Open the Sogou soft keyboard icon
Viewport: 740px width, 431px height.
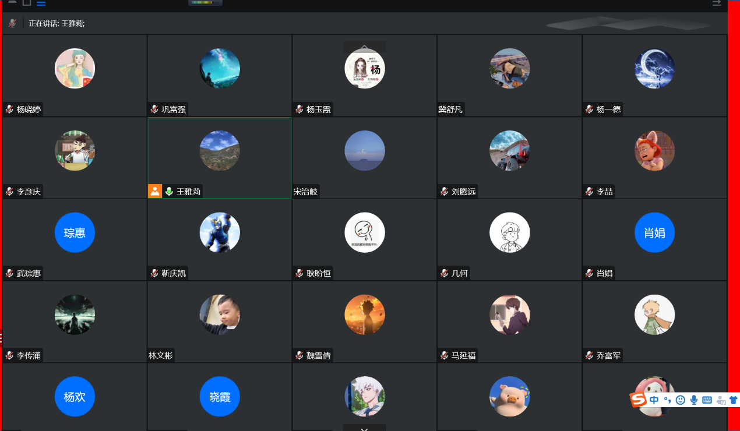tap(707, 400)
